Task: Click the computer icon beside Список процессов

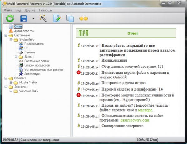Action: (21, 65)
